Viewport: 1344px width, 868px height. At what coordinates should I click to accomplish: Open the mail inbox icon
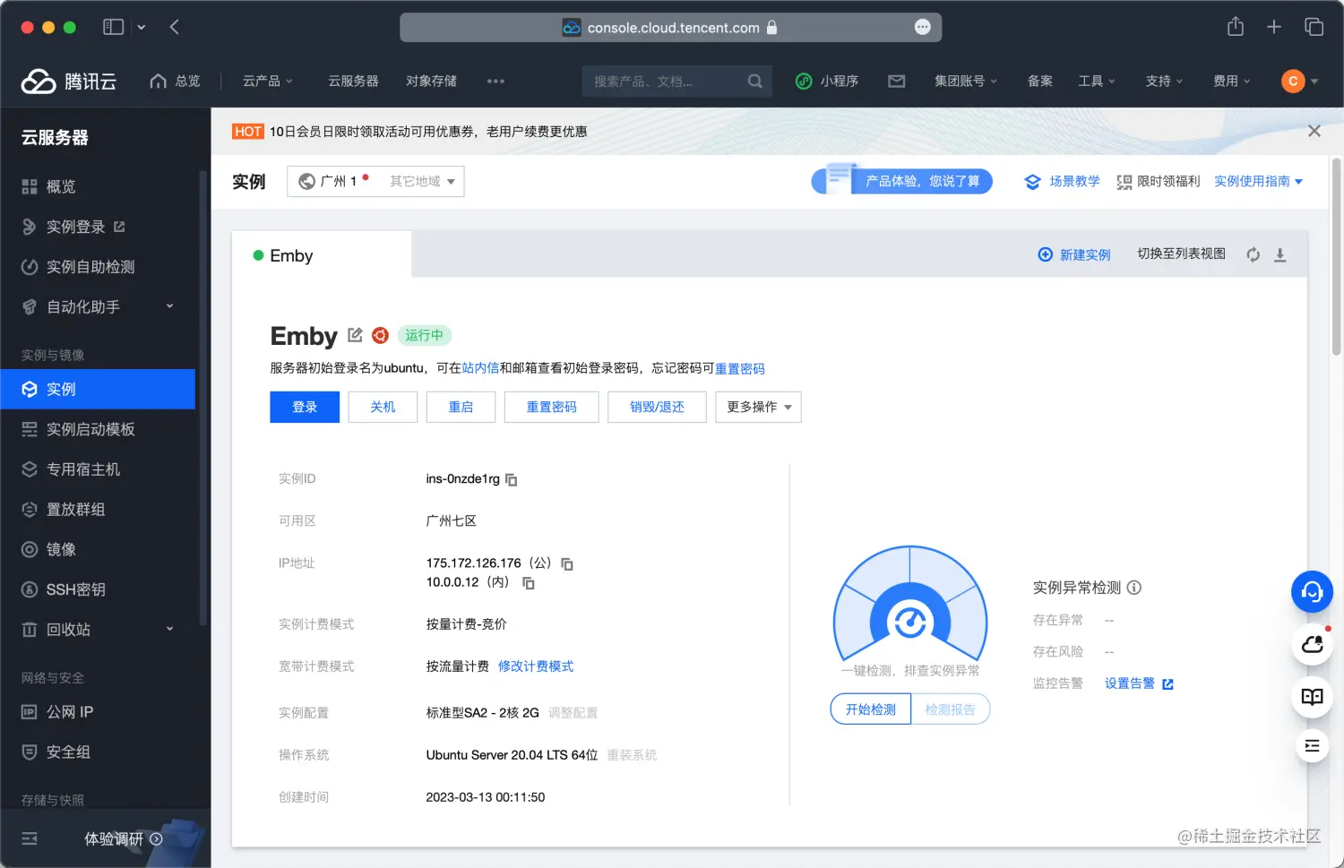896,82
